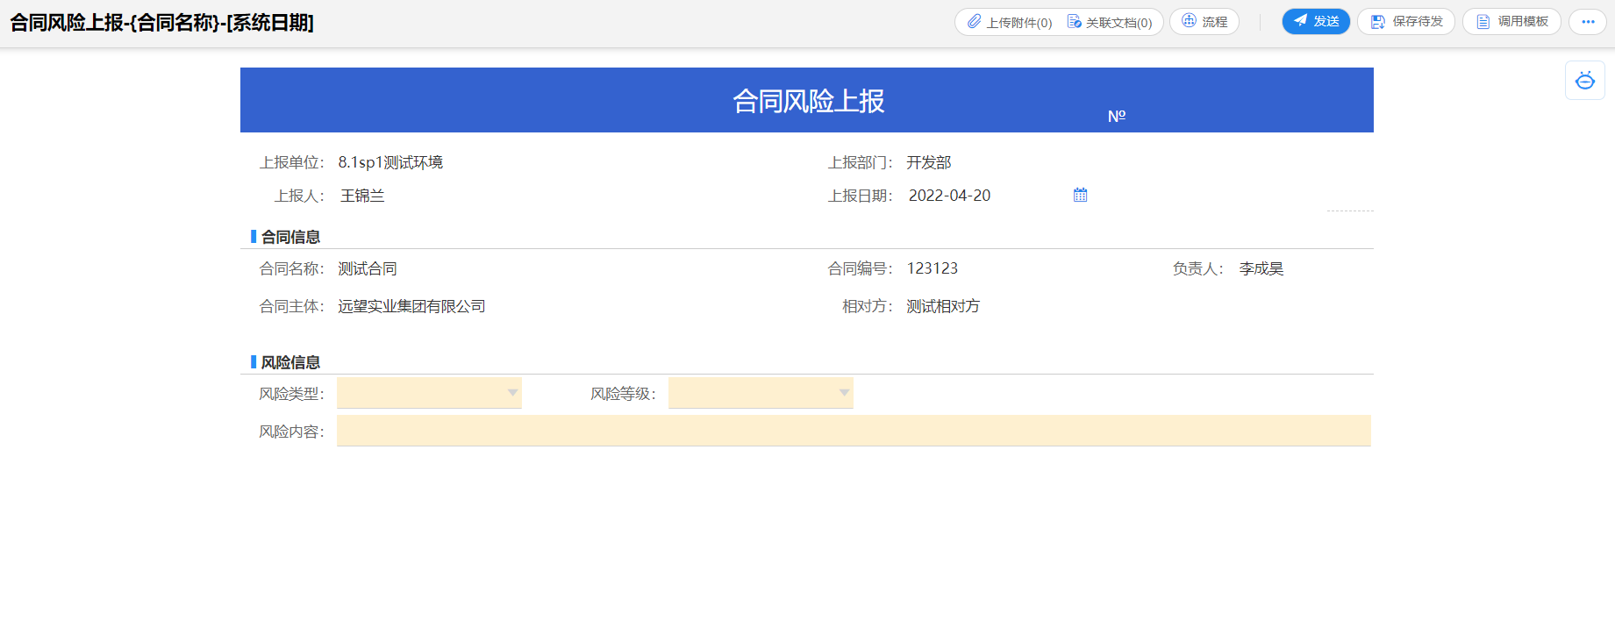Open the 流程 workflow button
Image resolution: width=1615 pixels, height=621 pixels.
(x=1204, y=22)
